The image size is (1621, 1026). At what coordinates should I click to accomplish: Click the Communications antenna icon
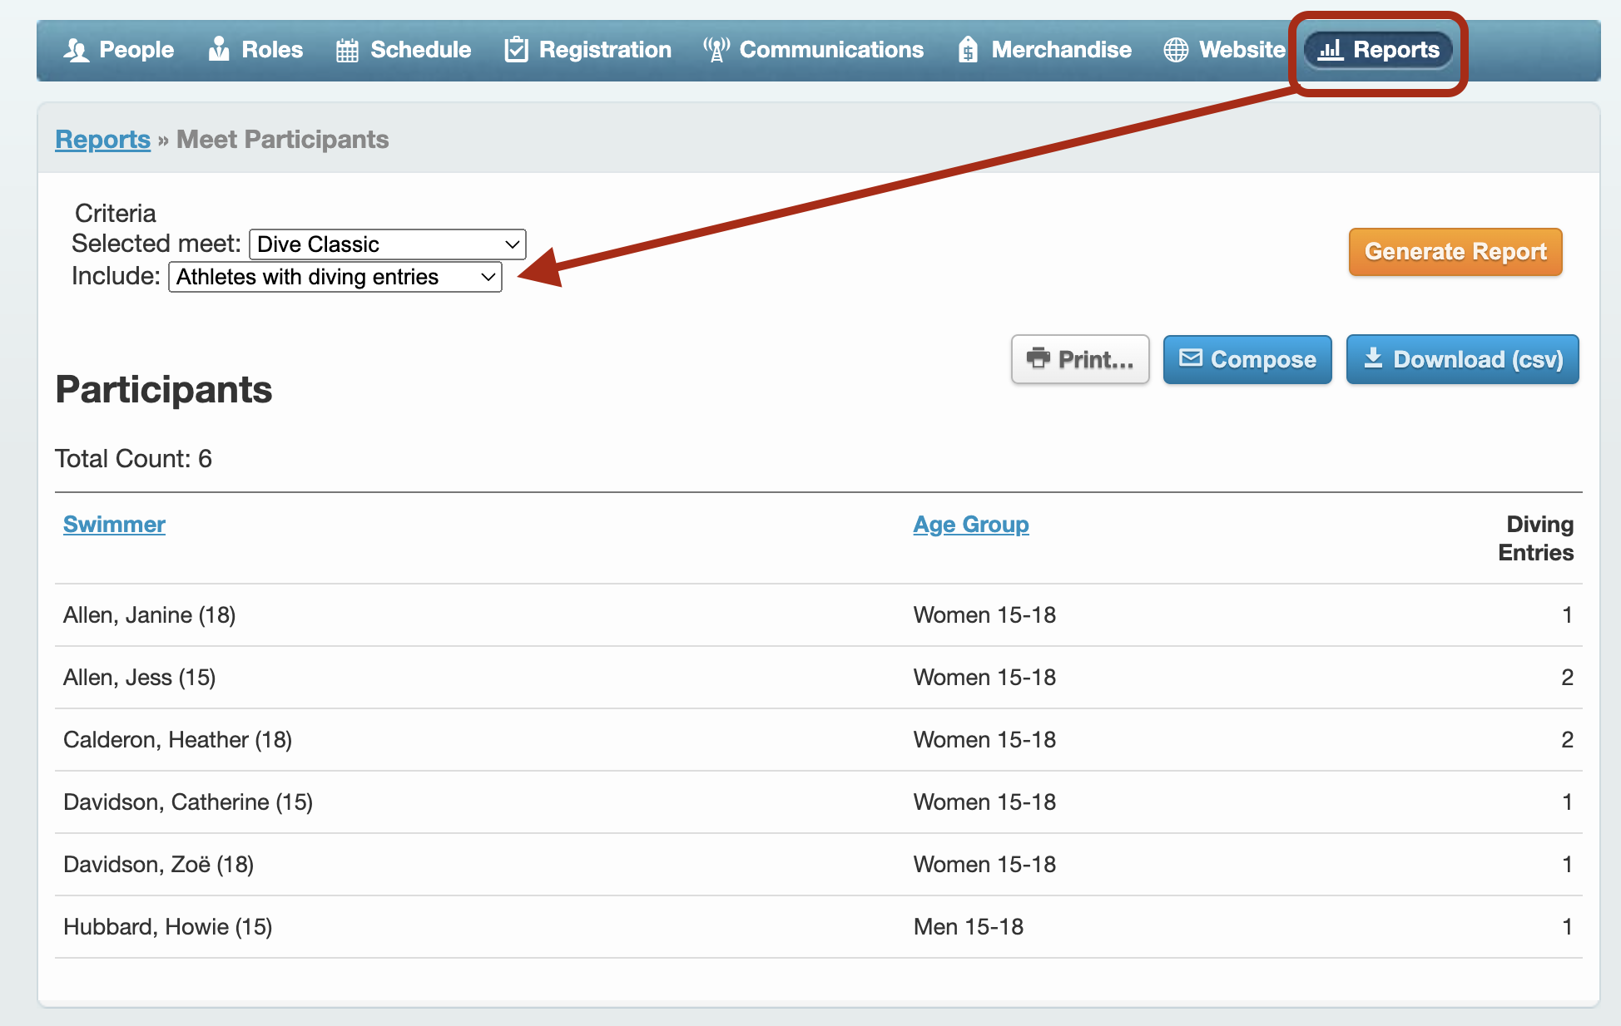click(716, 50)
